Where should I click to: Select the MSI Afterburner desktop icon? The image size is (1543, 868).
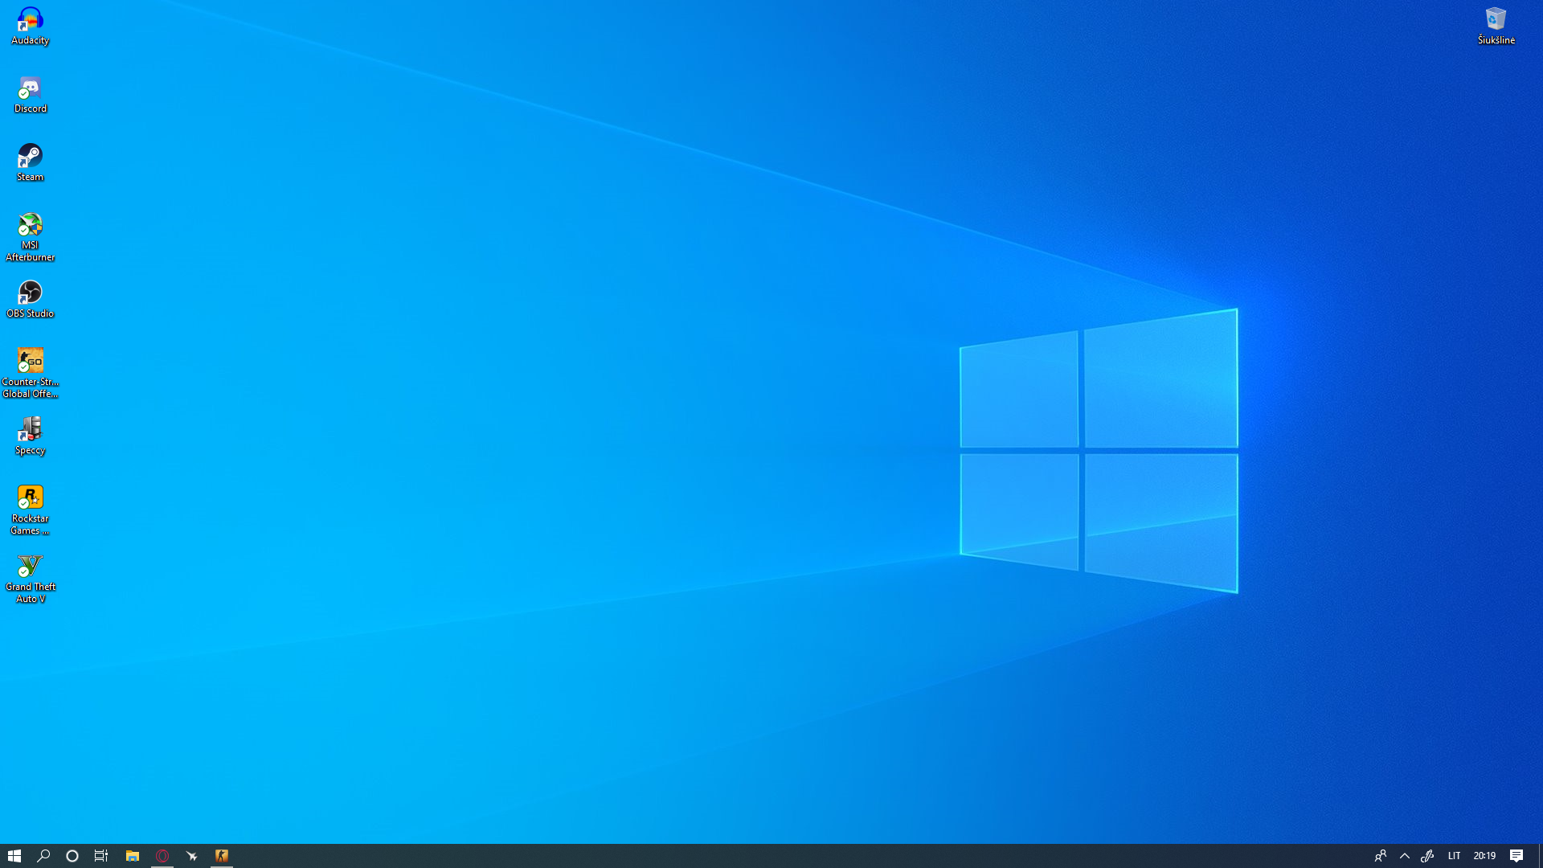coord(30,237)
